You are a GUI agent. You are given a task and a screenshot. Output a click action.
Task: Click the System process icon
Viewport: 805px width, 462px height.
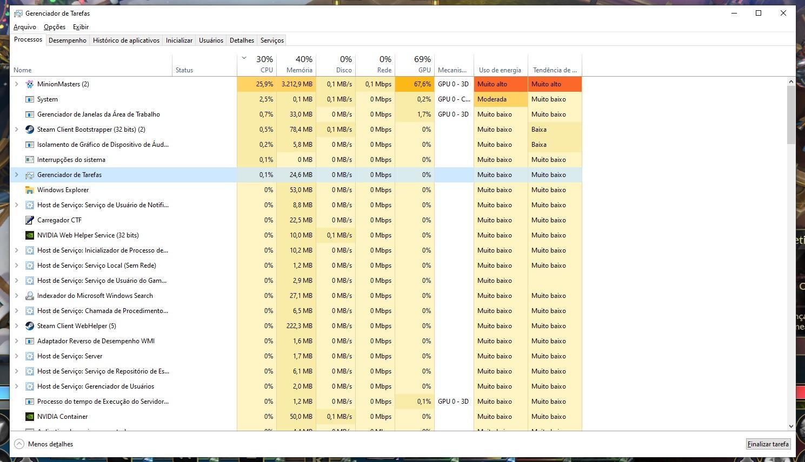click(30, 99)
